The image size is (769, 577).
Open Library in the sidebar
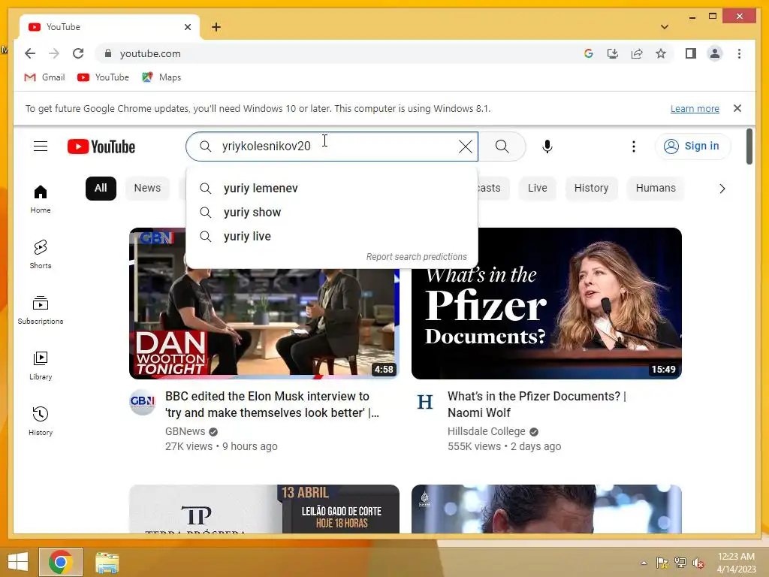click(x=41, y=366)
